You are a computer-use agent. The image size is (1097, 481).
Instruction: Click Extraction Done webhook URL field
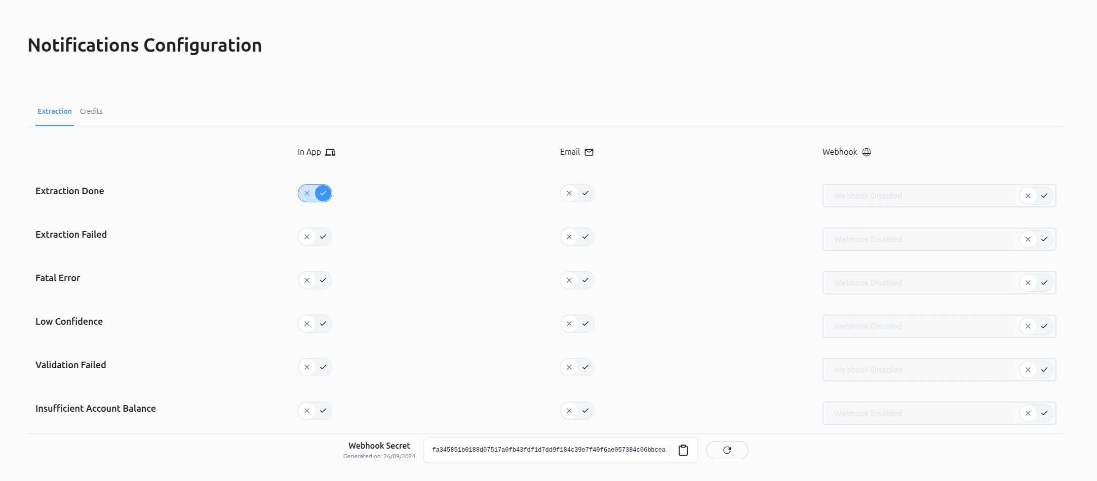pyautogui.click(x=920, y=196)
